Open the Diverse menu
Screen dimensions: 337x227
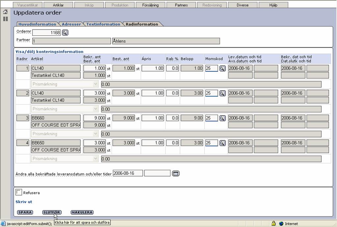(243, 5)
